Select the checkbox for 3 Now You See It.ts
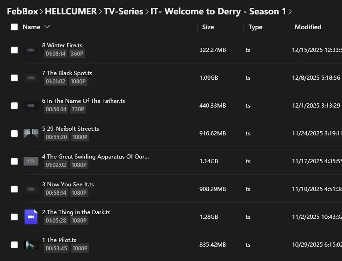This screenshot has height=261, width=342. pos(14,189)
